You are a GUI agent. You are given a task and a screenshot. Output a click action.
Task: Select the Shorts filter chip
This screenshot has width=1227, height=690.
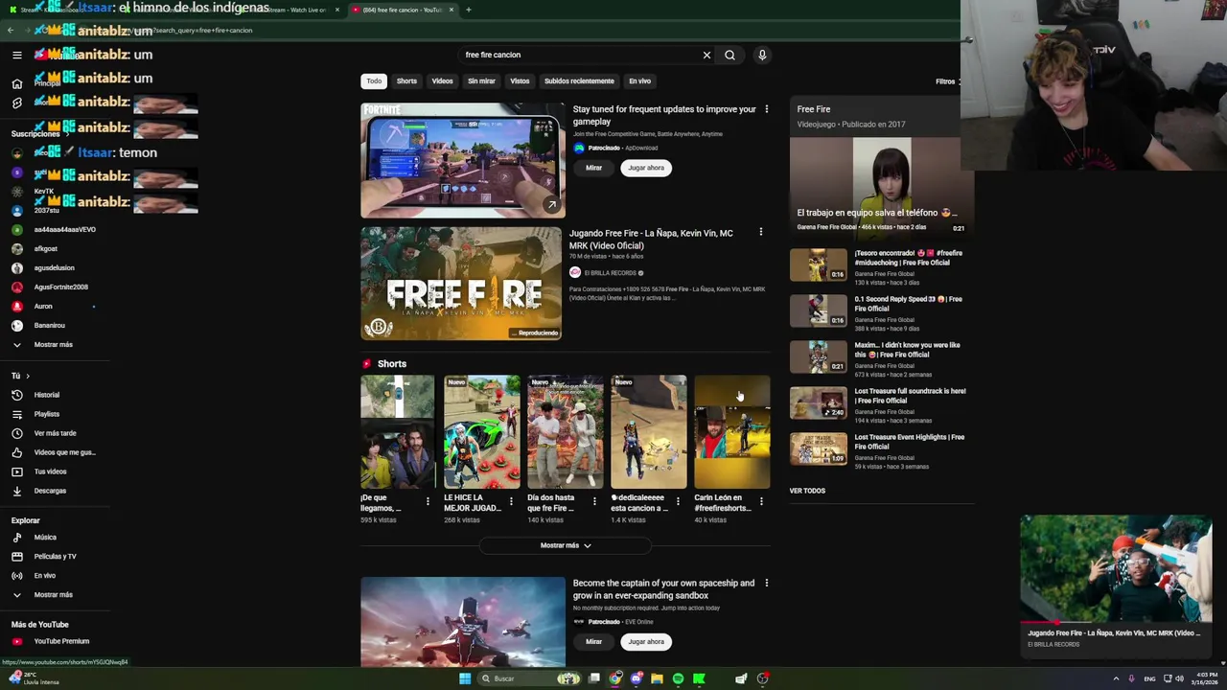[406, 81]
